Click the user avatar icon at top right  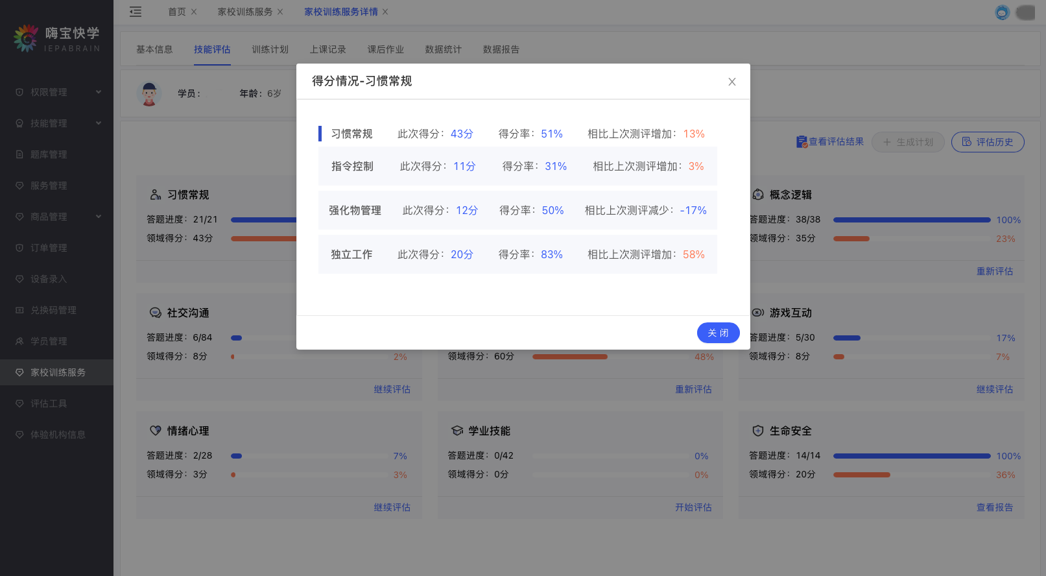[1002, 12]
